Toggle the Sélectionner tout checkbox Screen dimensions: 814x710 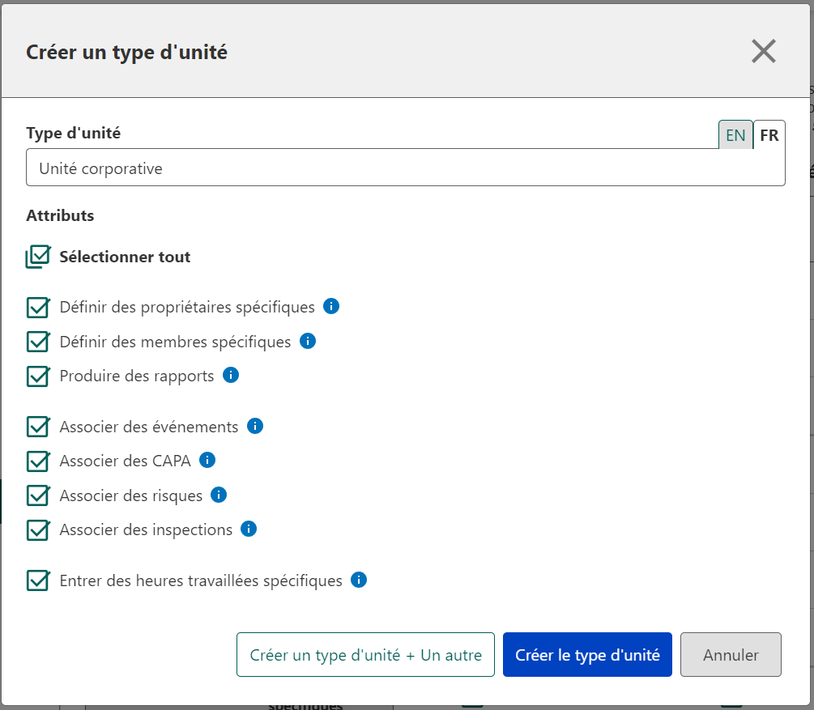coord(38,257)
